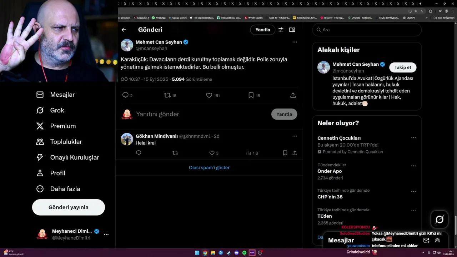457x257 pixels.
Task: Open the Google Gemini bookmark
Action: pos(177,17)
